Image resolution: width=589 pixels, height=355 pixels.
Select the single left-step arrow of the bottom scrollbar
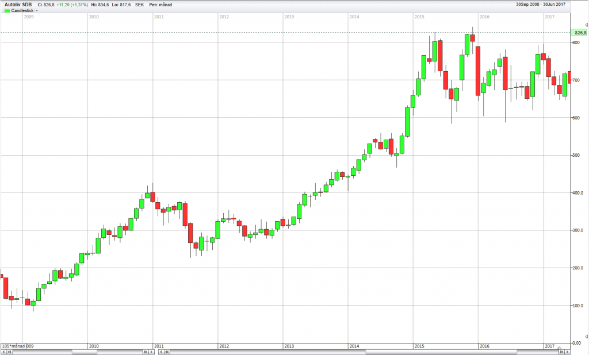[x=4, y=352]
